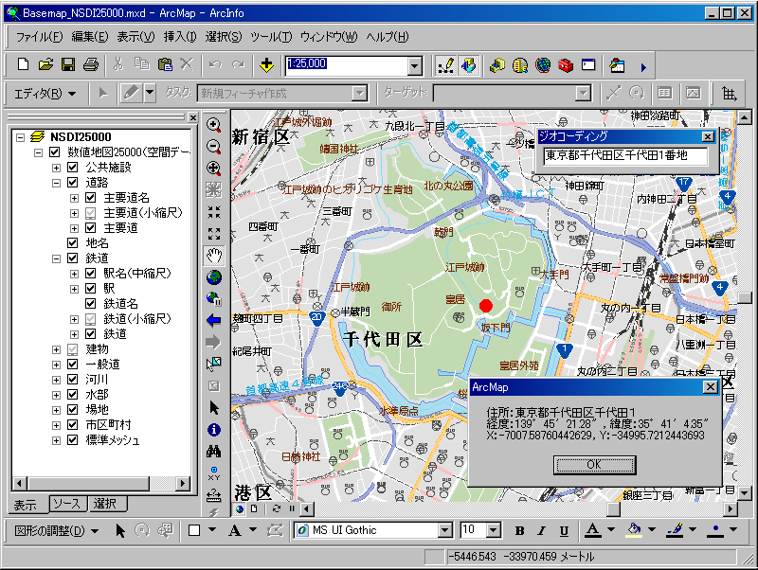Open the fill color paint bucket

(x=634, y=530)
